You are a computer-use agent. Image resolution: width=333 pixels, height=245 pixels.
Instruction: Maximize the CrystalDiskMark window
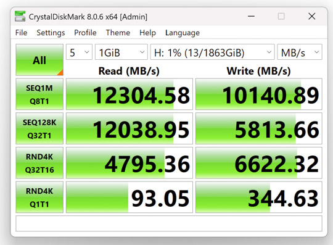pos(281,17)
